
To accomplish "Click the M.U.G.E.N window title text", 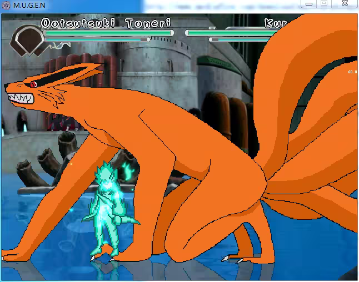I will point(29,5).
